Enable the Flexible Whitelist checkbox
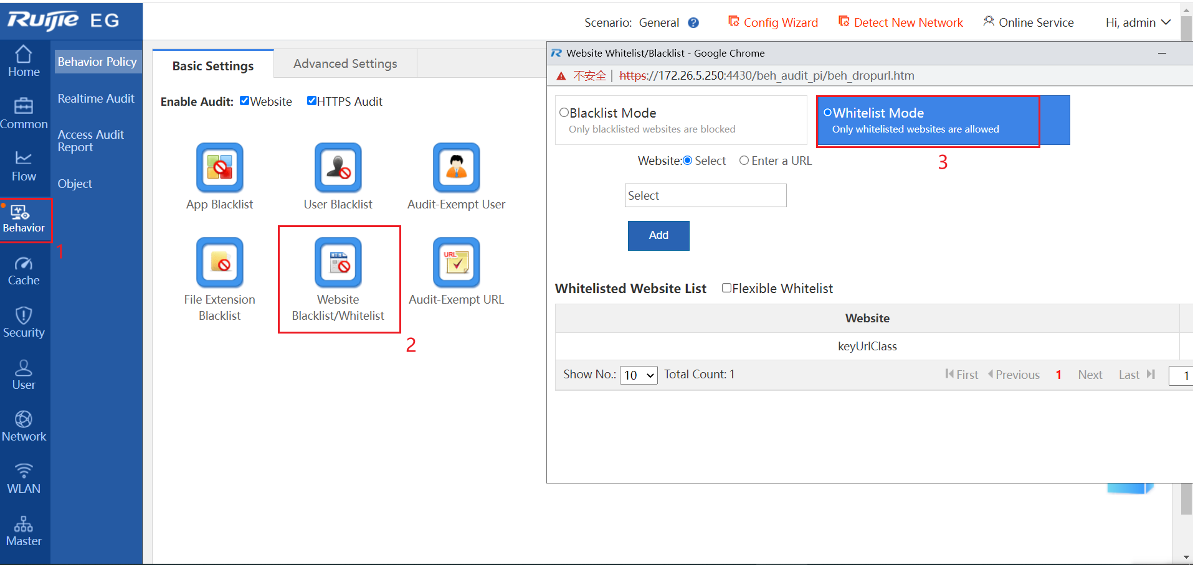The width and height of the screenshot is (1193, 565). (x=726, y=287)
